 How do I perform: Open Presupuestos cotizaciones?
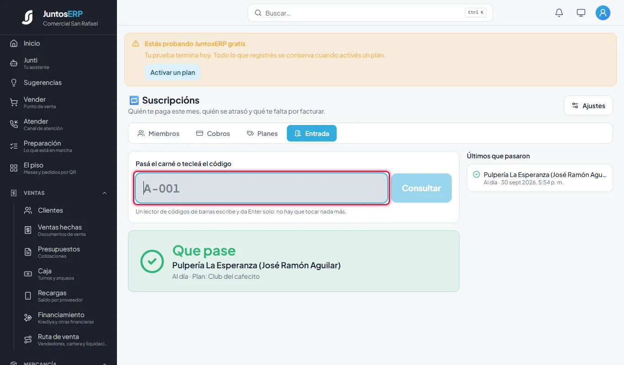(66, 252)
